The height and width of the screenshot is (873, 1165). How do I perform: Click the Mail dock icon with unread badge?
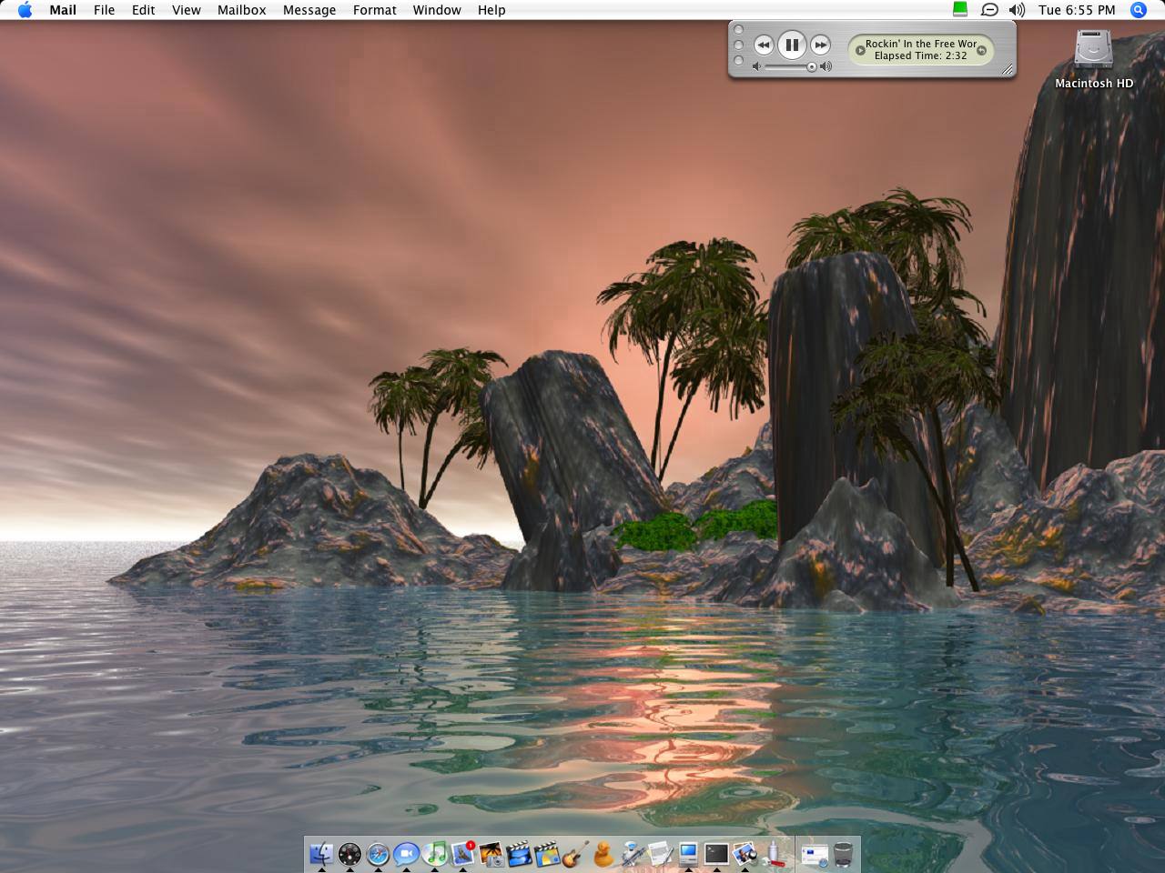coord(463,854)
